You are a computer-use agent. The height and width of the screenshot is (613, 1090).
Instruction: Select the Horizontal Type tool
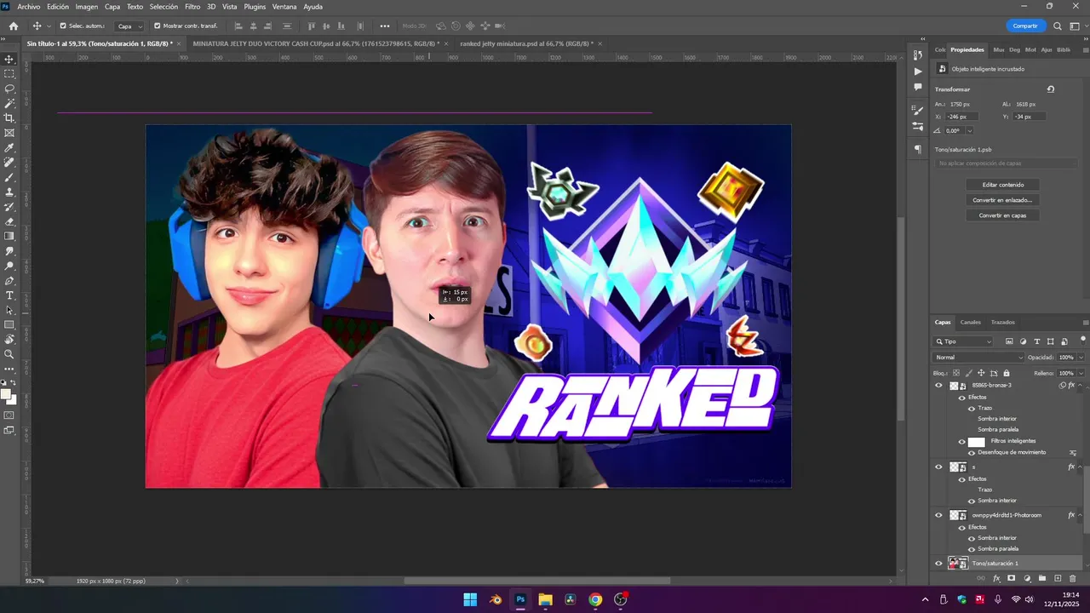pos(9,295)
